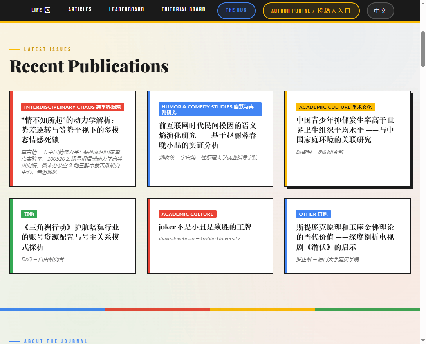
Task: Click the Interdisciplinary Chaos 跨学科混沌 tag
Action: click(x=72, y=107)
